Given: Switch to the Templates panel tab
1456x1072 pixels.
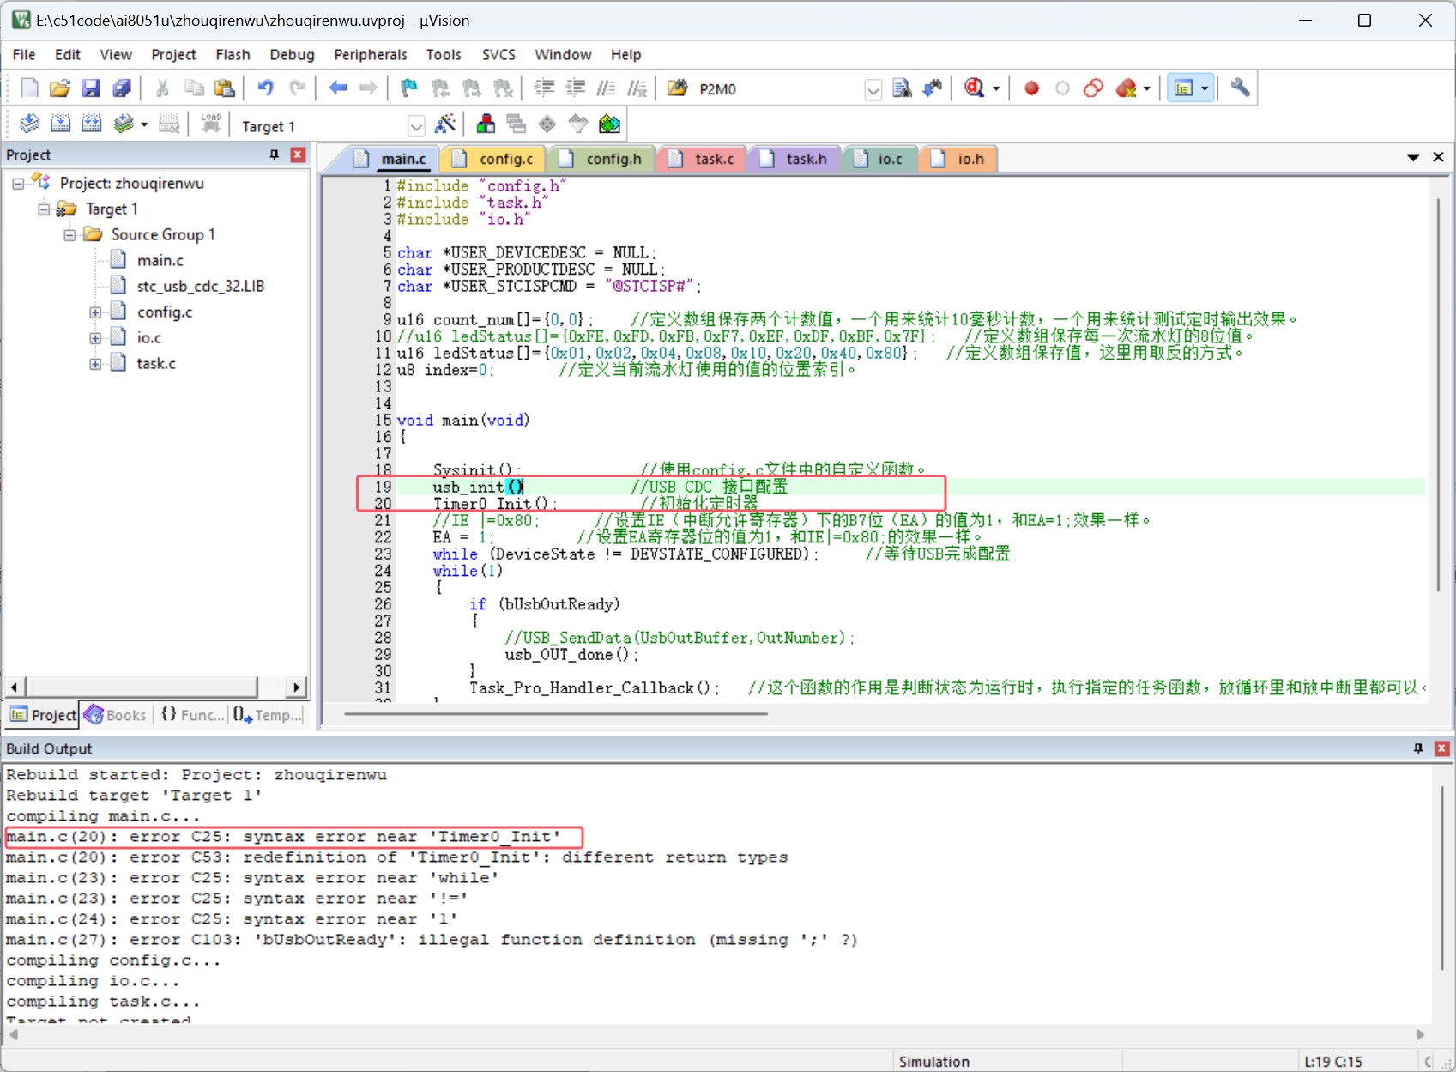Looking at the screenshot, I should tap(268, 715).
